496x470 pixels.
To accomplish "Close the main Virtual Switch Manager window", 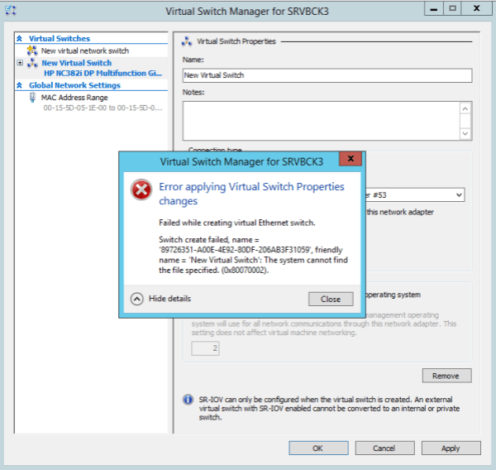I will click(x=476, y=9).
